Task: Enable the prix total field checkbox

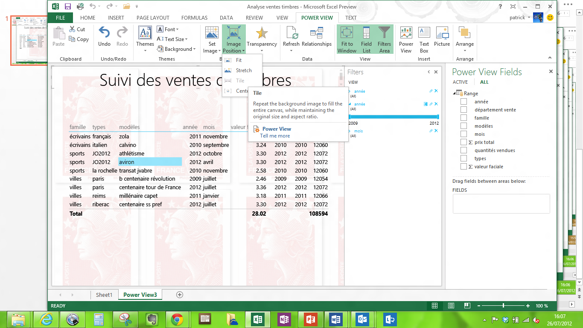Action: pyautogui.click(x=463, y=142)
